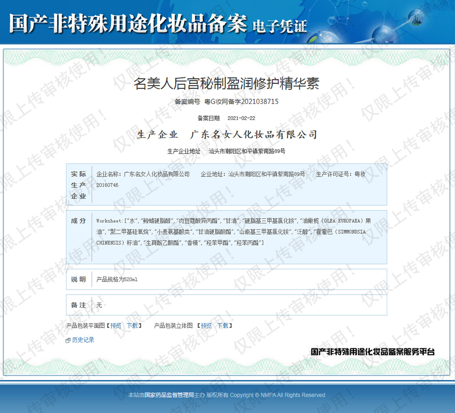The height and width of the screenshot is (413, 455).
Task: Click 企业名称 entry in production enterprise box
Action: point(143,174)
